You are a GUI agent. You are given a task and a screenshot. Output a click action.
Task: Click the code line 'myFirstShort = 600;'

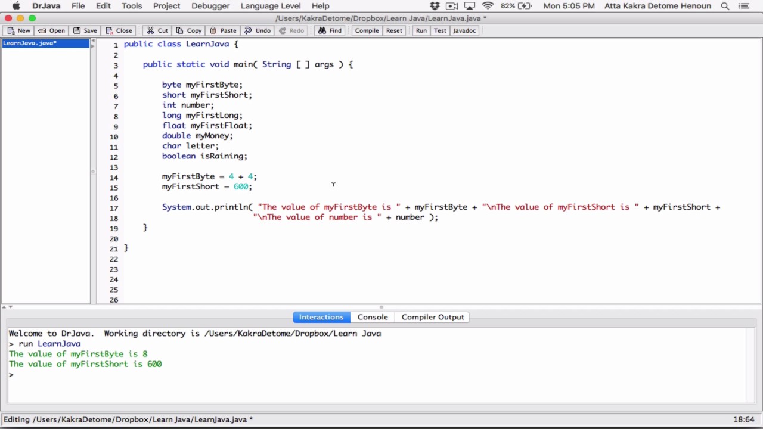point(207,186)
